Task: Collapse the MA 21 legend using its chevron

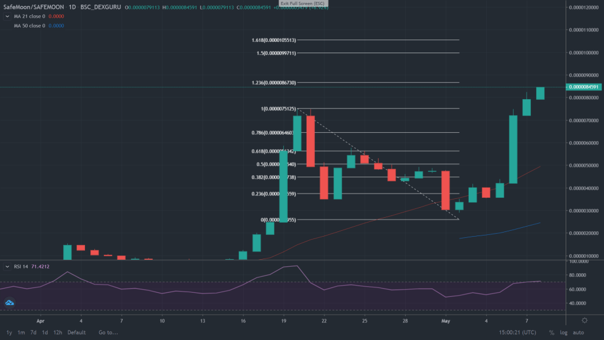Action: (7, 17)
